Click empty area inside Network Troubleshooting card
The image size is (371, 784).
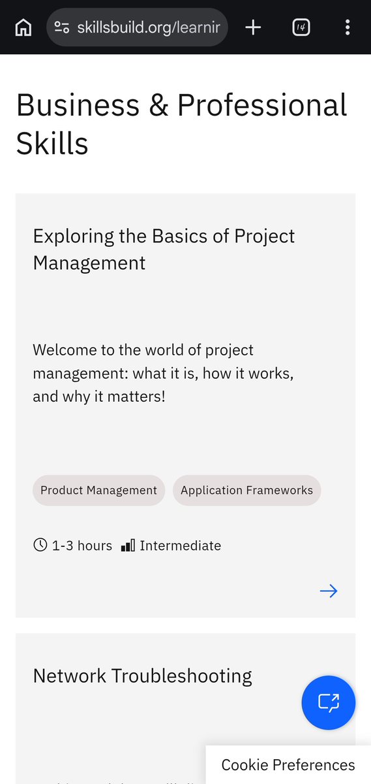point(130,725)
